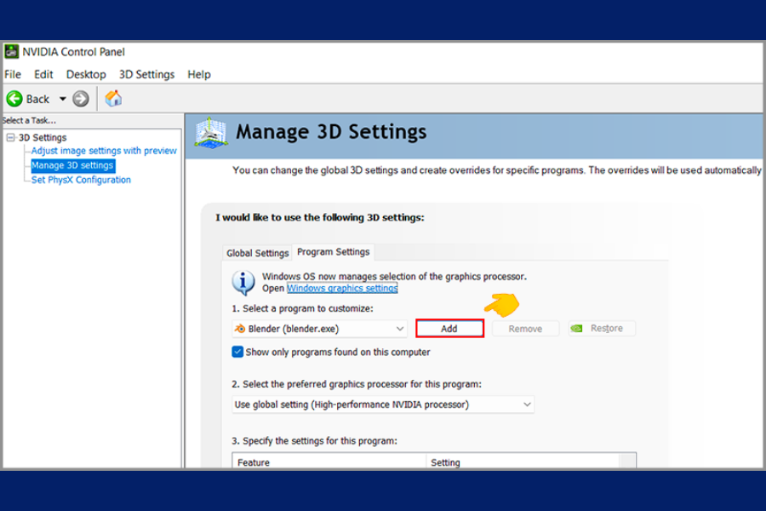Select the Program Settings tab

333,252
